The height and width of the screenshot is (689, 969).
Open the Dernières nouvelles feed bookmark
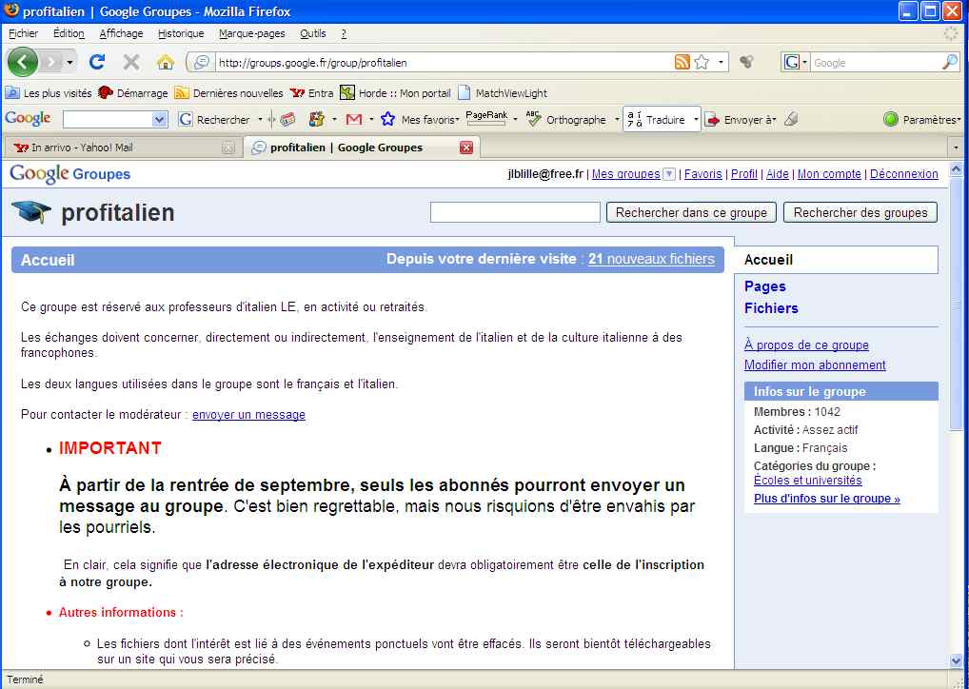[x=228, y=93]
